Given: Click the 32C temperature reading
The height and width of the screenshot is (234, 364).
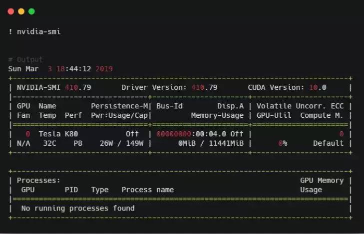Looking at the screenshot, I should coord(49,143).
